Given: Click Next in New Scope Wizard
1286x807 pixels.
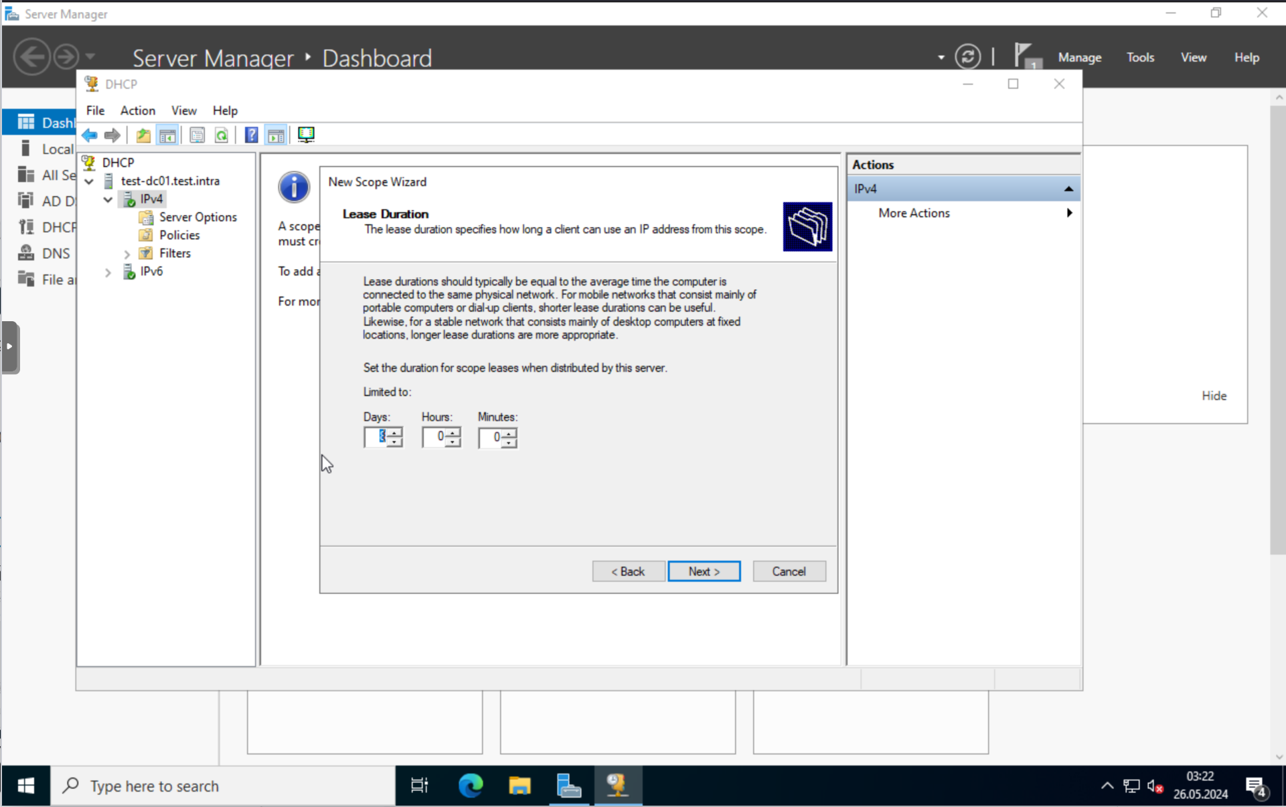Looking at the screenshot, I should coord(704,571).
